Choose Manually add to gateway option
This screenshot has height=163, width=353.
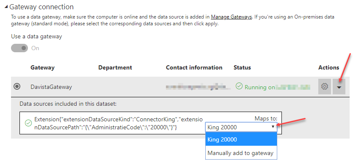tap(241, 153)
